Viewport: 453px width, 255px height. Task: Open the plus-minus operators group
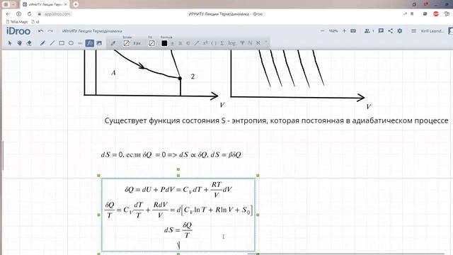coord(173,43)
